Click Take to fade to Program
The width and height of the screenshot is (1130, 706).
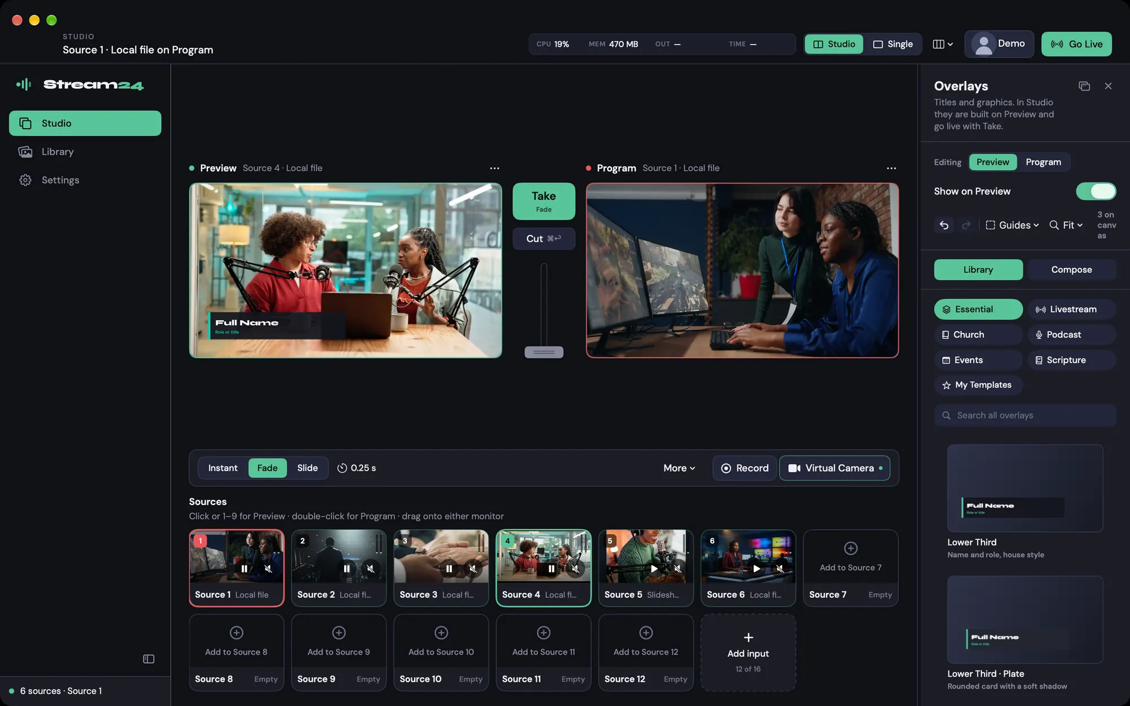point(544,201)
